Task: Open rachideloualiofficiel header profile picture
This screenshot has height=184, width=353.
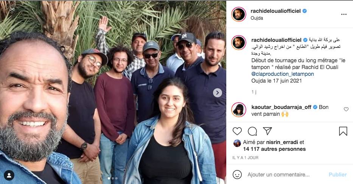Action: pyautogui.click(x=239, y=14)
